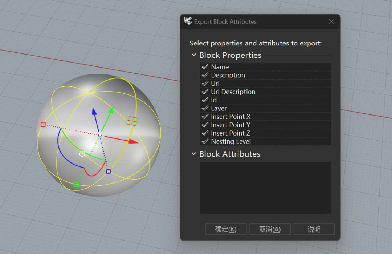Click the blue Z-axis gumball arrow
This screenshot has height=254, width=392.
tap(94, 111)
